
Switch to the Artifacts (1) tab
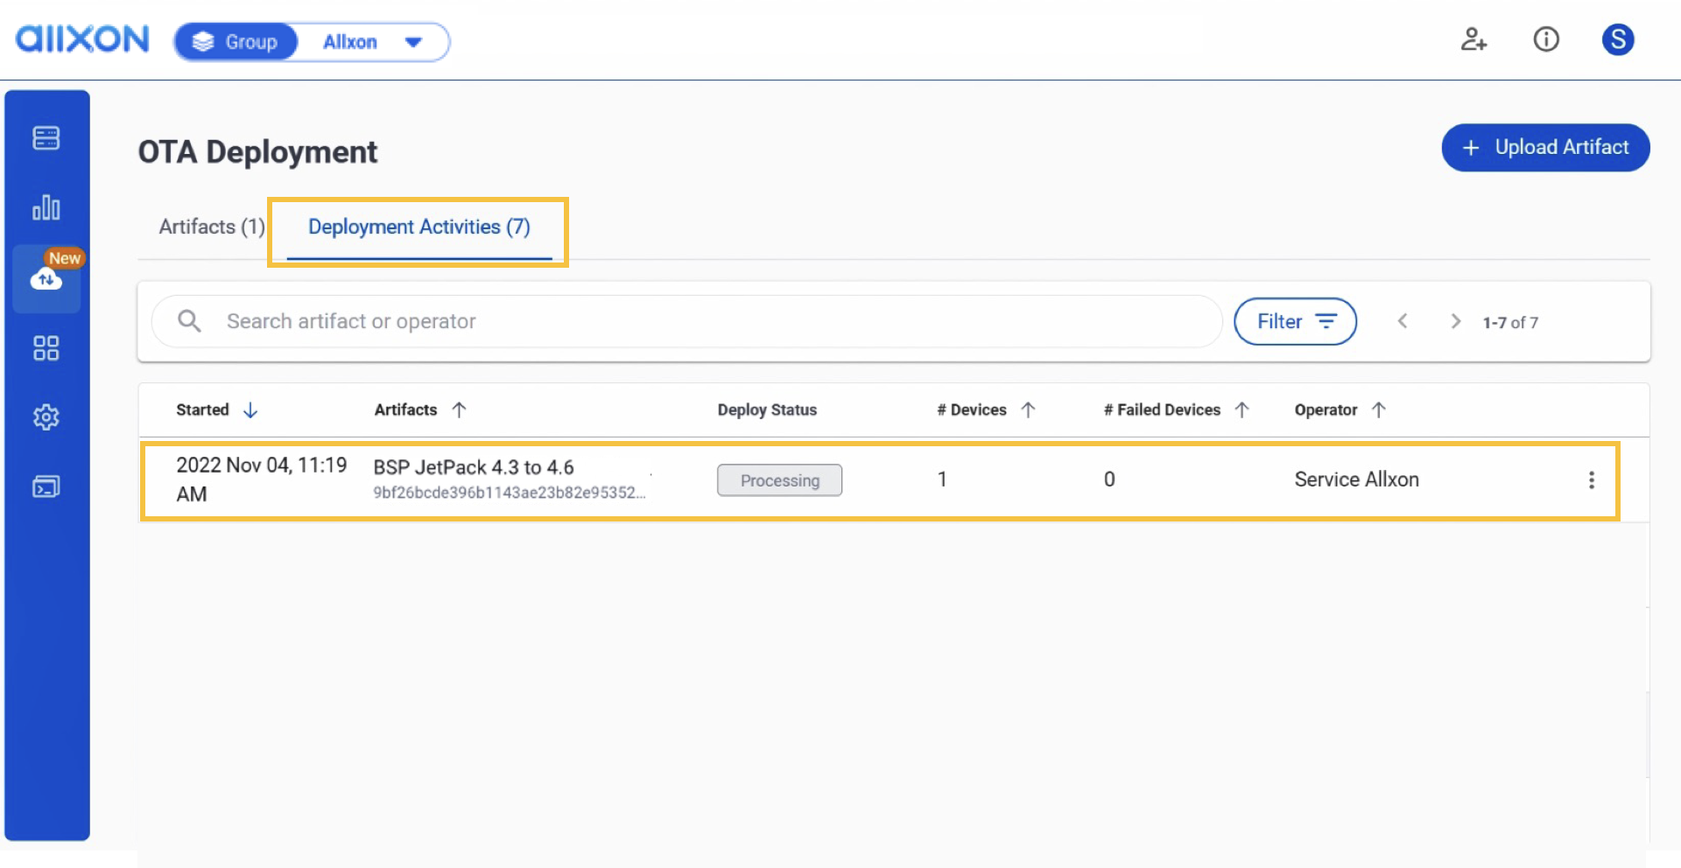point(212,227)
